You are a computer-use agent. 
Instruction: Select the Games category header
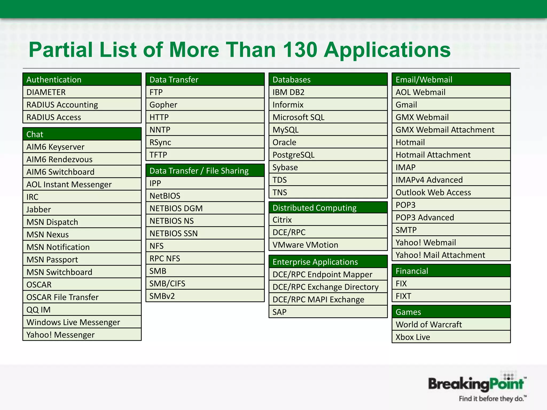[451, 312]
